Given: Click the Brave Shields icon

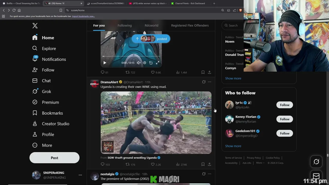Looking at the screenshot, I should 241,10.
